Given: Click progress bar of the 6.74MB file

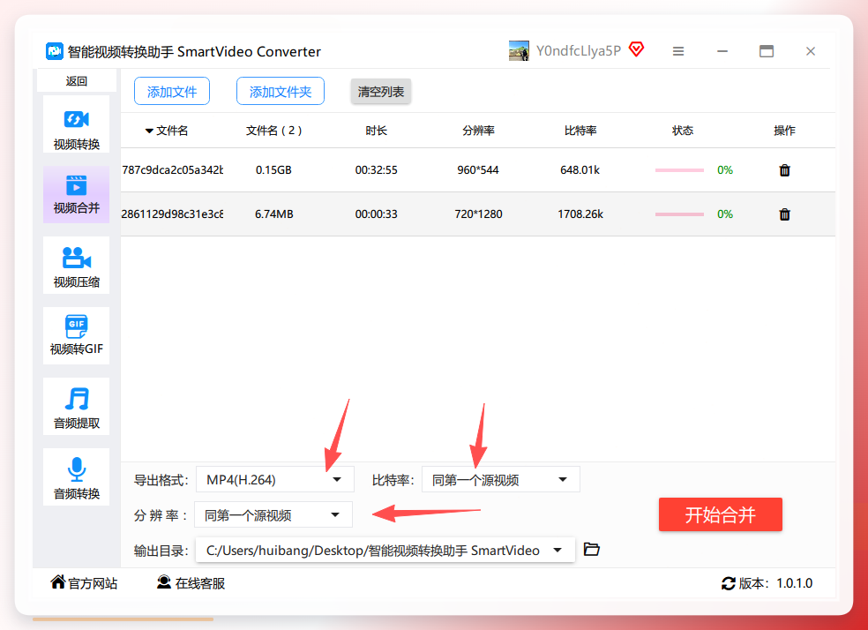Looking at the screenshot, I should (x=679, y=214).
